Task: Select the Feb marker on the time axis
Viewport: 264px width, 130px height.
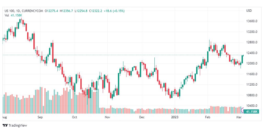Action: (207, 117)
